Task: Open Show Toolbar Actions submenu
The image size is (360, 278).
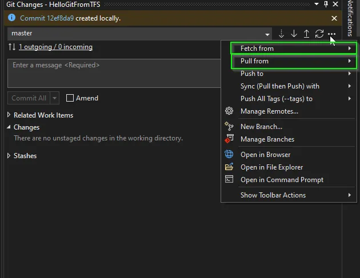Action: pyautogui.click(x=289, y=195)
